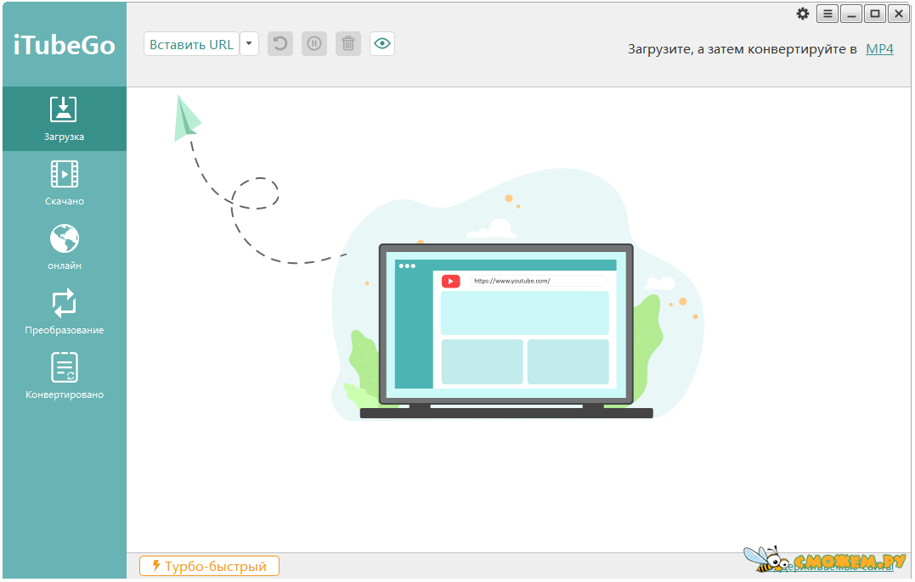Open the Скачано downloaded section
The height and width of the screenshot is (582, 915).
click(x=65, y=183)
